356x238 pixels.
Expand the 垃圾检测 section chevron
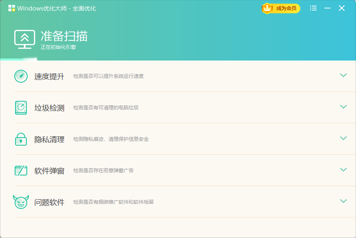[x=343, y=107]
